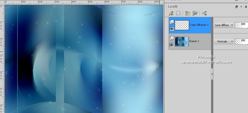Hide the Raster 1 layer

pyautogui.click(x=172, y=45)
